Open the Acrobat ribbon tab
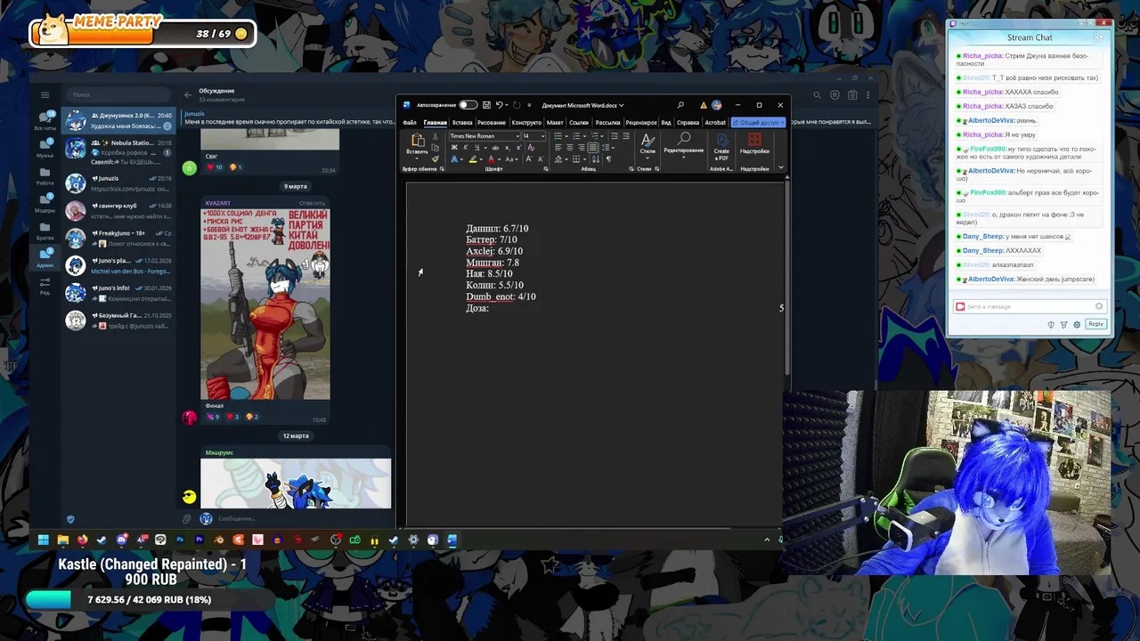This screenshot has height=641, width=1140. (715, 123)
